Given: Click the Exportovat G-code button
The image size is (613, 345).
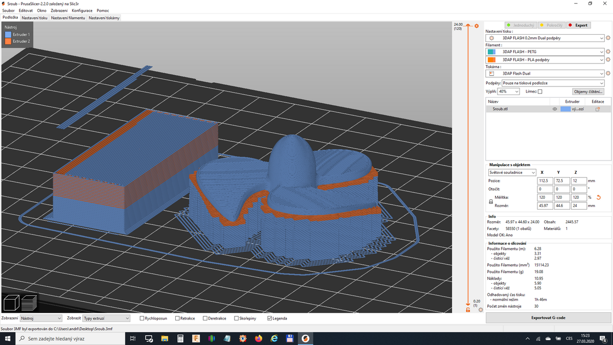Looking at the screenshot, I should tap(548, 317).
